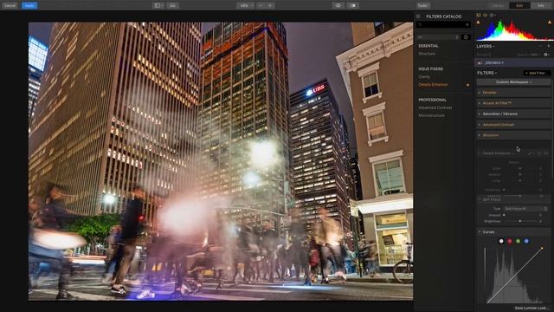Click the Filters Catalog search field
Viewport: 554px width, 312px height.
[443, 24]
